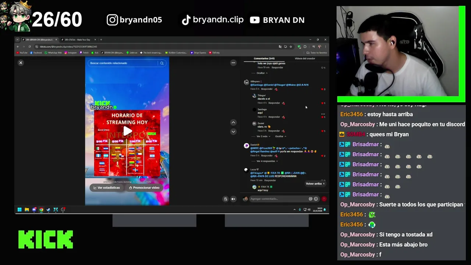This screenshot has height=265, width=471.
Task: Reply to 'hola we joya' comment via 'Responder'
Action: tap(277, 68)
